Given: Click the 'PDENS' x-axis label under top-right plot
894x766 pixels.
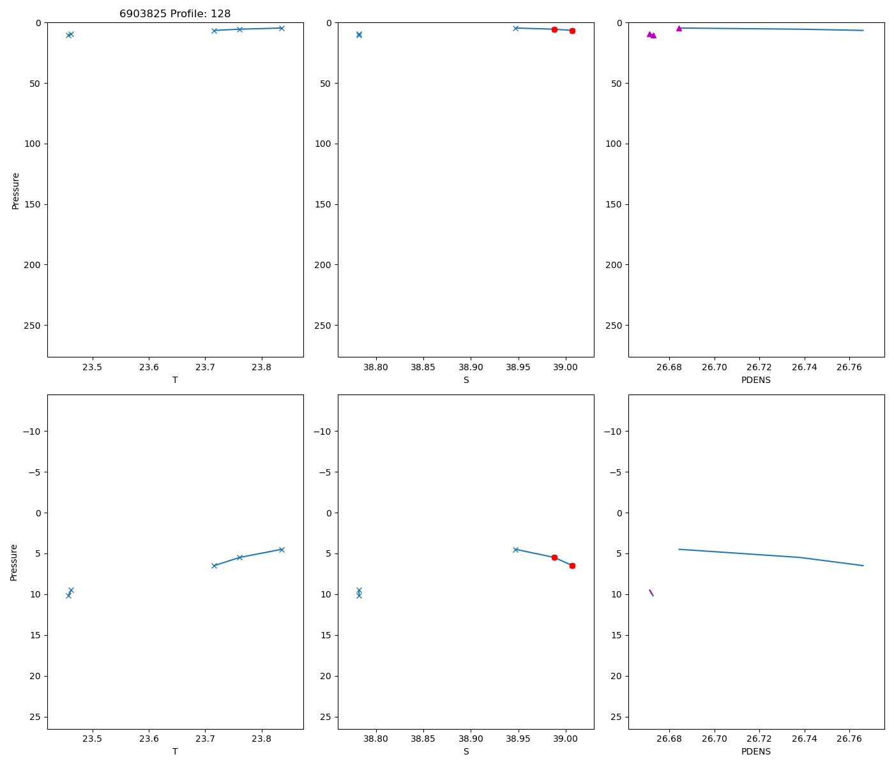Looking at the screenshot, I should point(755,380).
